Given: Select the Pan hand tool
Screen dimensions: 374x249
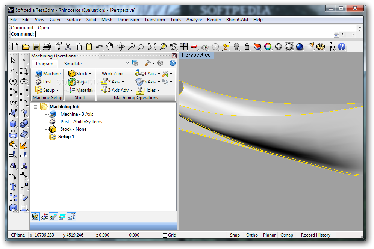Looking at the screenshot, I should point(110,47).
